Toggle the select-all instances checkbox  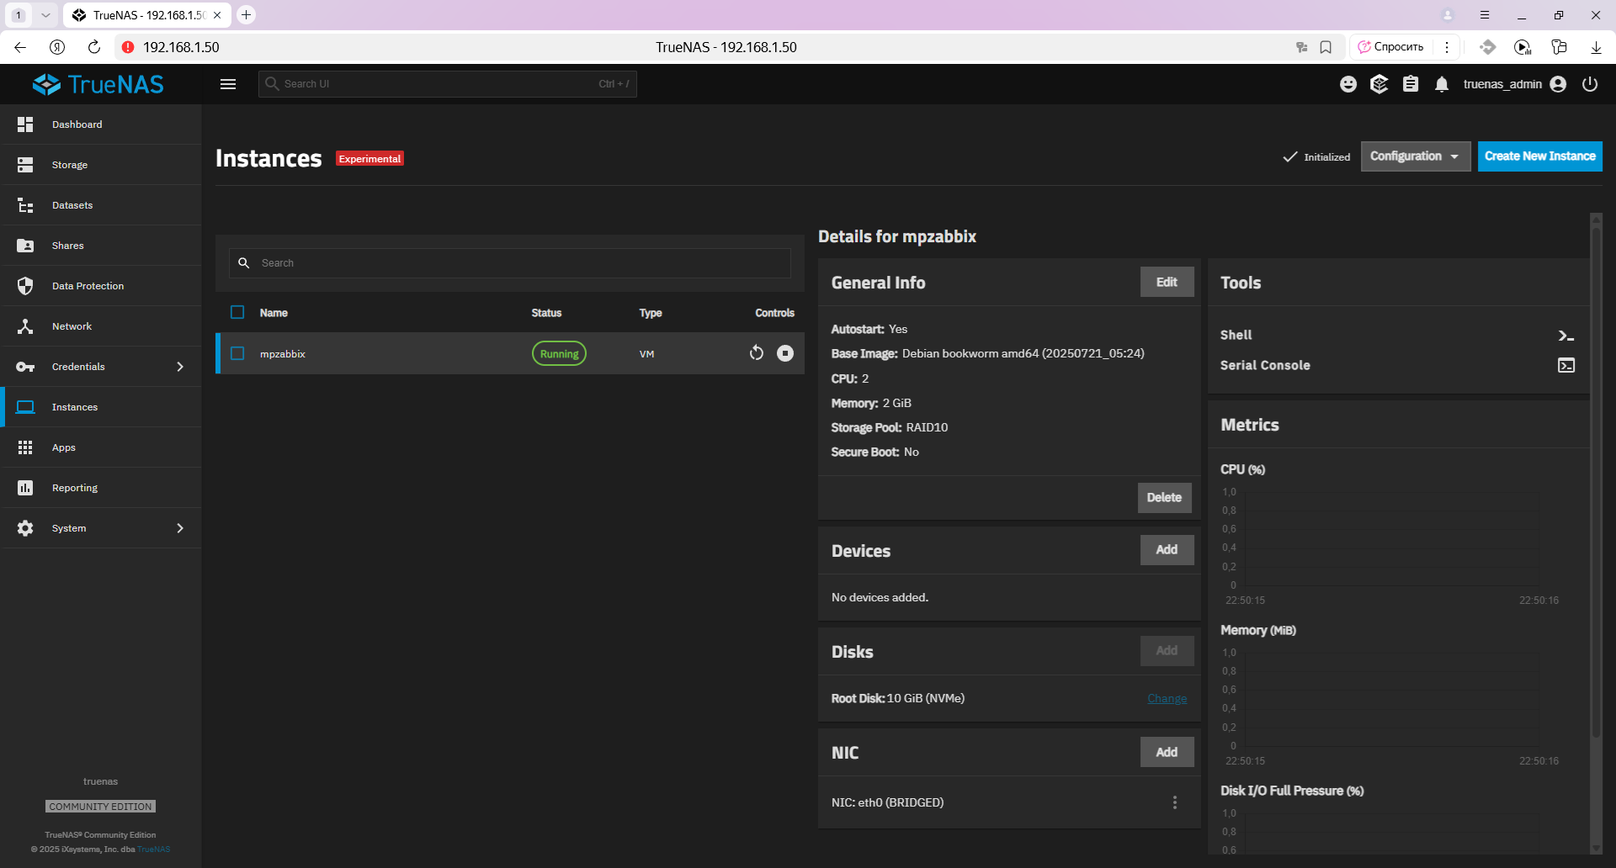click(x=237, y=313)
